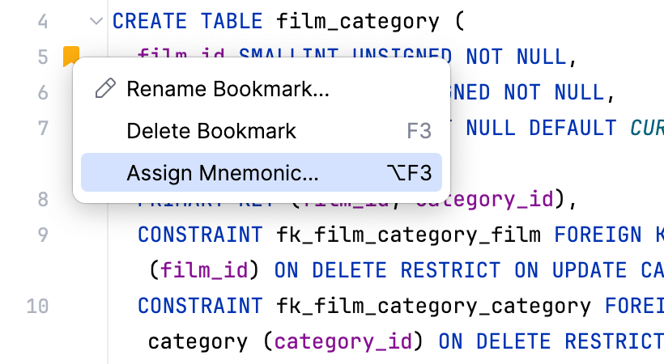Click the fk_film_category_film constraint name
The image size is (664, 364).
point(408,235)
